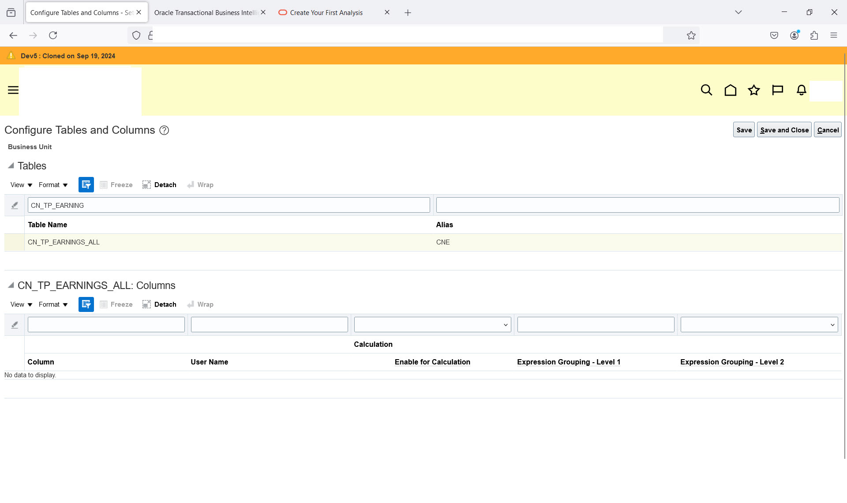Click the CNE alias cell
847x503 pixels.
tap(443, 242)
